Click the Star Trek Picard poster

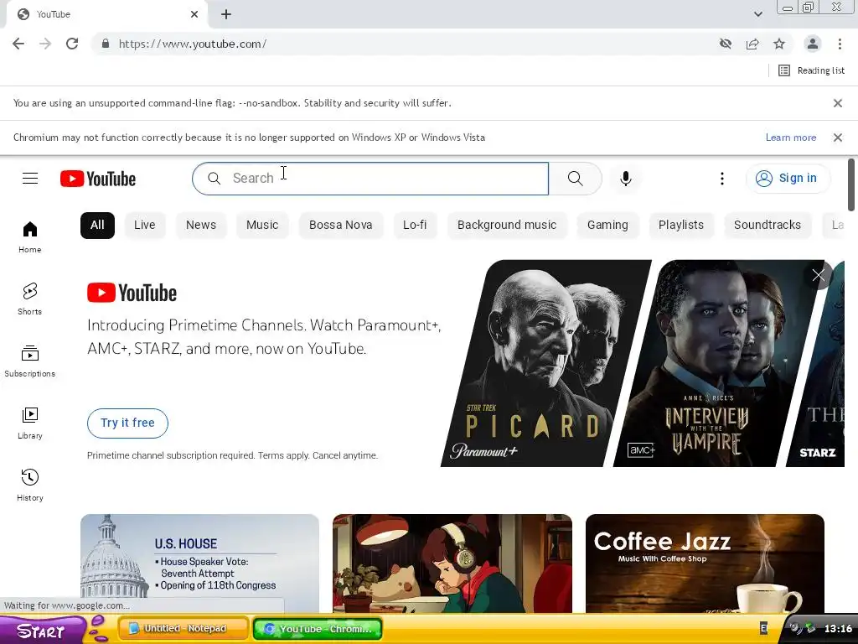click(x=545, y=364)
